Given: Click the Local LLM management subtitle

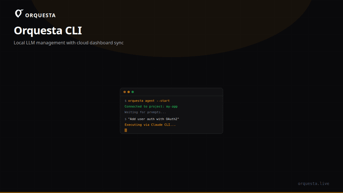Looking at the screenshot, I should 69,43.
